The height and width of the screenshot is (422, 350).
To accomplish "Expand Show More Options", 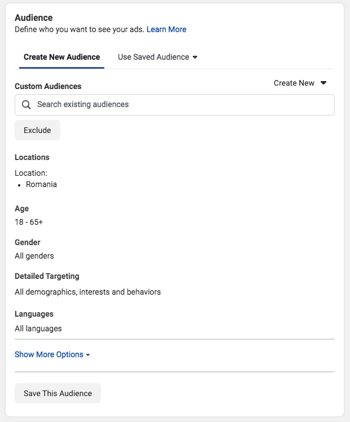I will (x=49, y=354).
